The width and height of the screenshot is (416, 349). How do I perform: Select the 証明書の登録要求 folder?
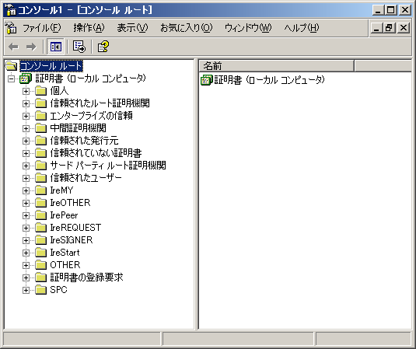click(86, 277)
